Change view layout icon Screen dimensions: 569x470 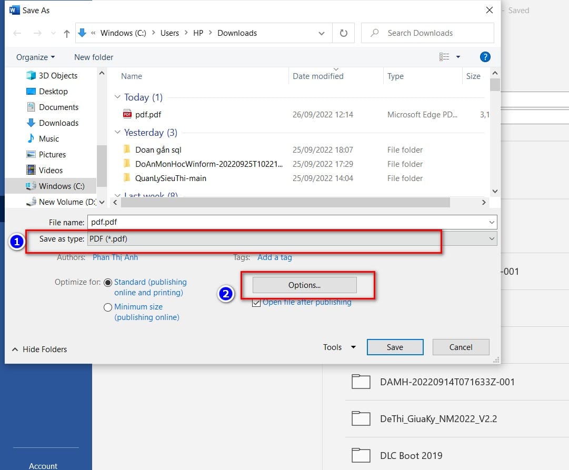(444, 57)
